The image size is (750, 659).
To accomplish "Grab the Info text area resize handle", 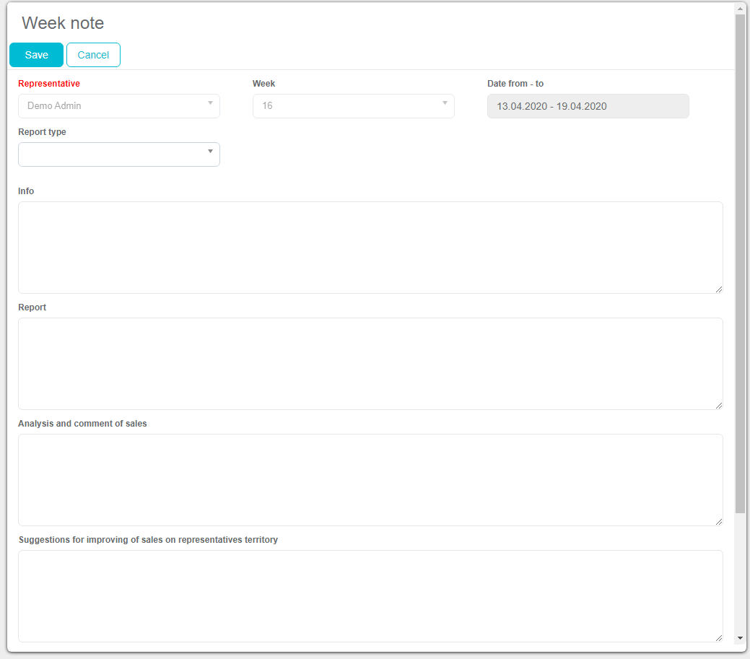I will click(718, 289).
